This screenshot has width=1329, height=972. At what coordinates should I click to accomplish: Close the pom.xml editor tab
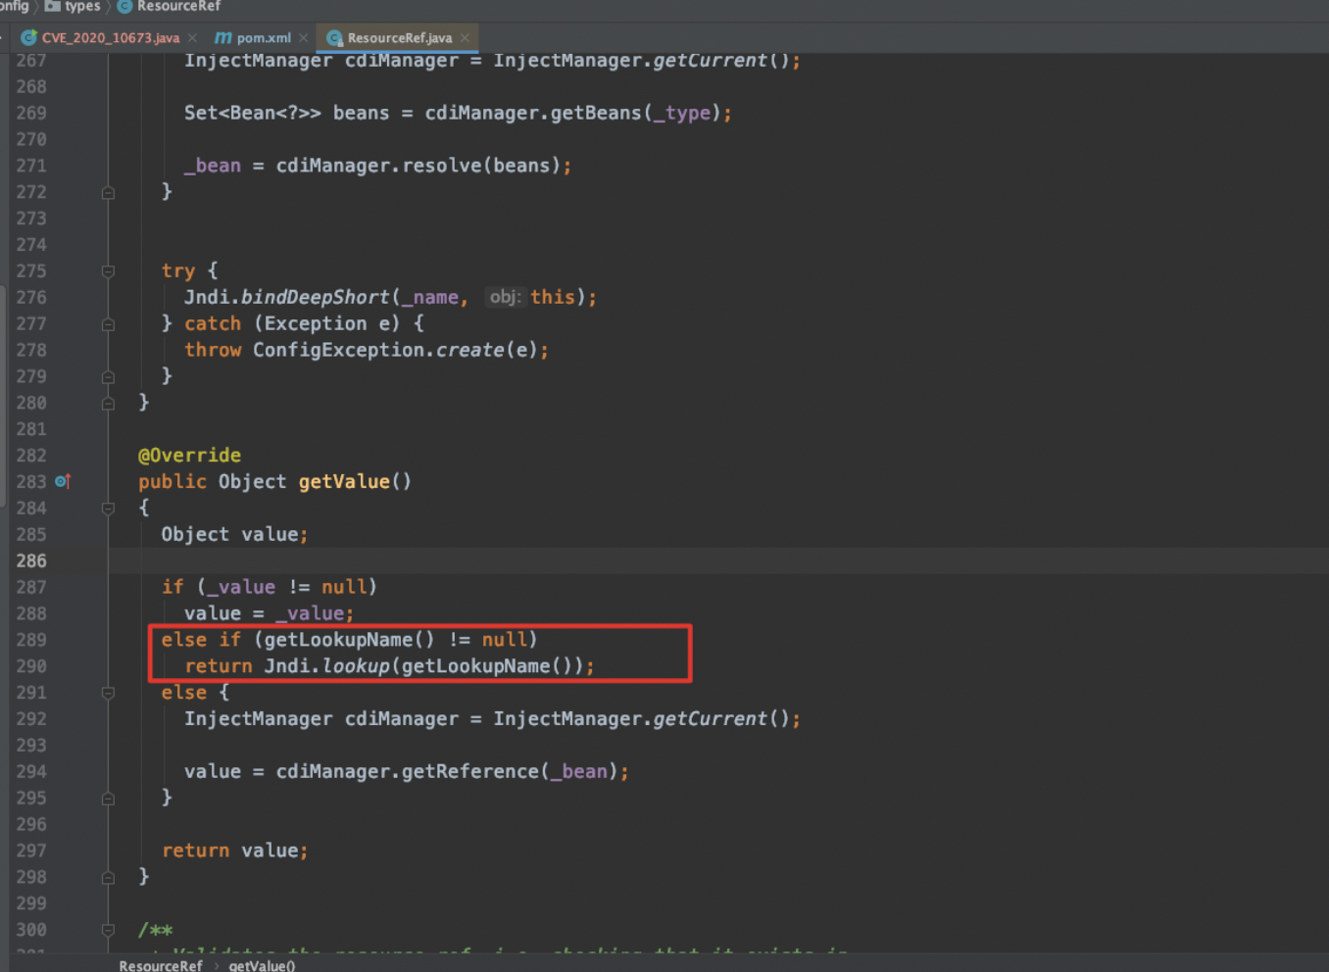304,38
